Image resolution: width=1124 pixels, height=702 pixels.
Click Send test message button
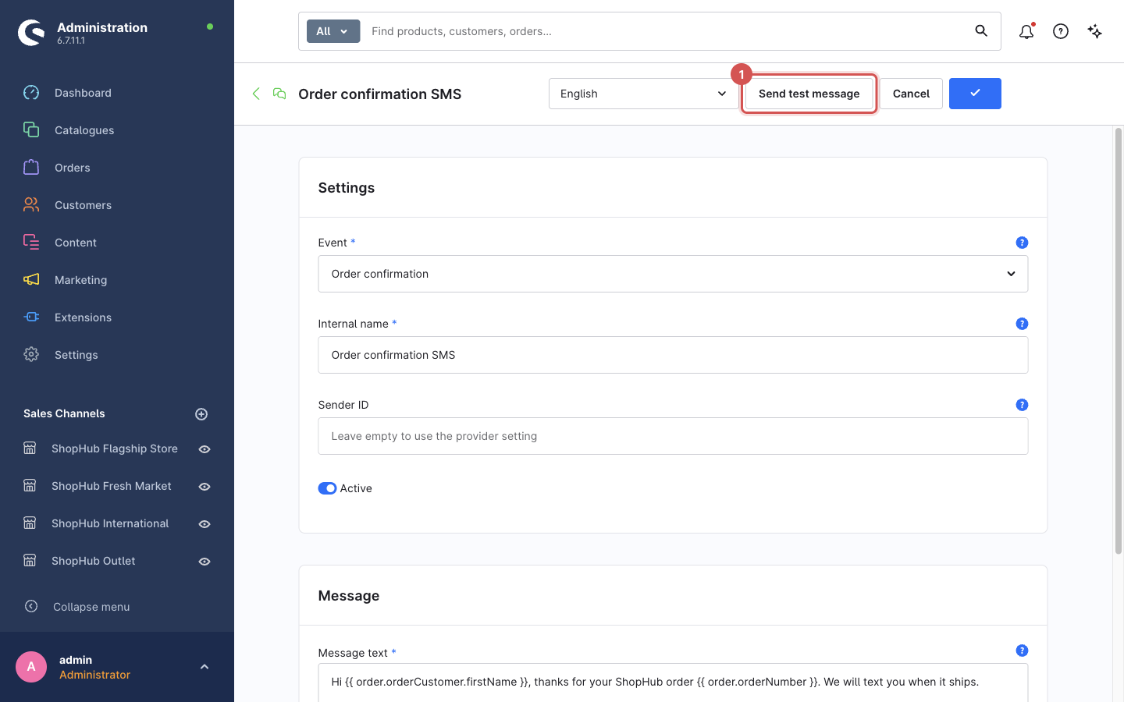click(809, 94)
